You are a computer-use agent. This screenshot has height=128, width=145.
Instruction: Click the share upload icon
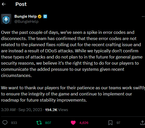142,123
